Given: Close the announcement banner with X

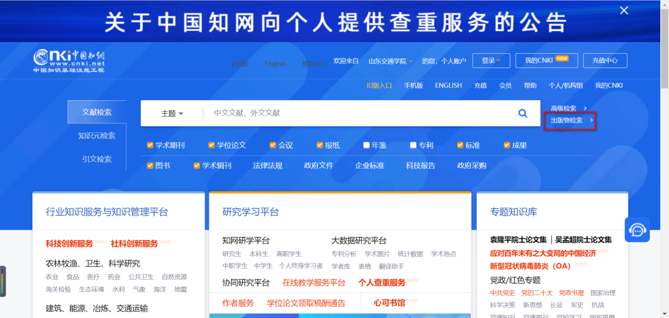Looking at the screenshot, I should tap(624, 11).
